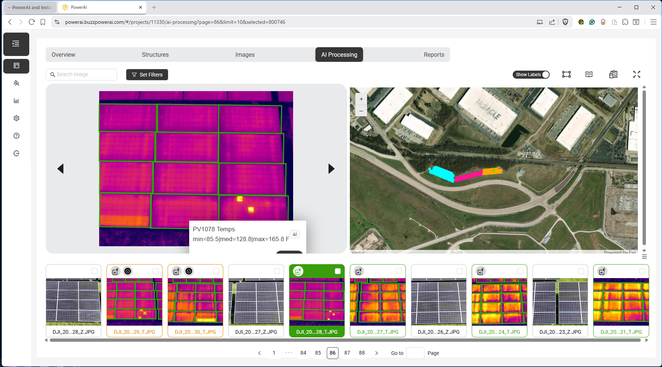The width and height of the screenshot is (662, 367).
Task: Open the users icon in sidebar
Action: pyautogui.click(x=16, y=83)
